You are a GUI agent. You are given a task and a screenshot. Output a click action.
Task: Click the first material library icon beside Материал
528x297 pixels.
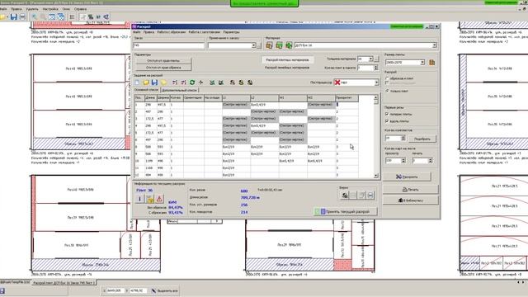[x=270, y=45]
